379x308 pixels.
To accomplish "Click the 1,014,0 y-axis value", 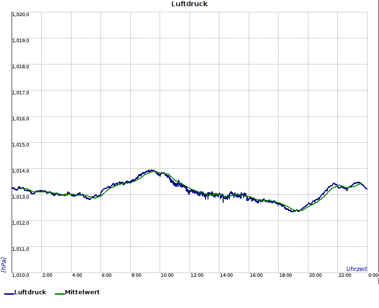I will tap(20, 171).
